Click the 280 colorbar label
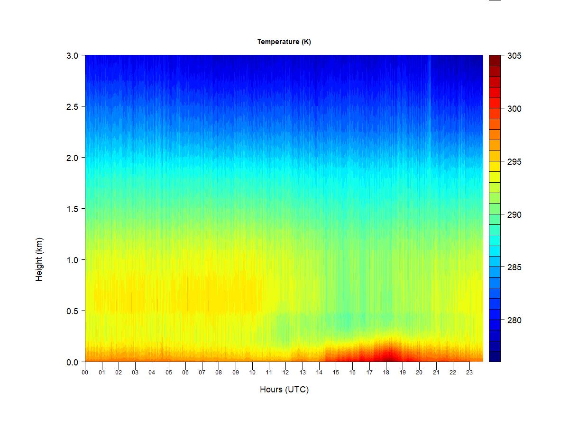This screenshot has width=569, height=426. click(514, 320)
